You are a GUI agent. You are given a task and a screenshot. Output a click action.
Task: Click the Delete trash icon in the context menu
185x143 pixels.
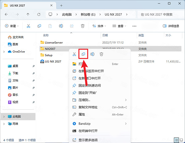pos(101,54)
